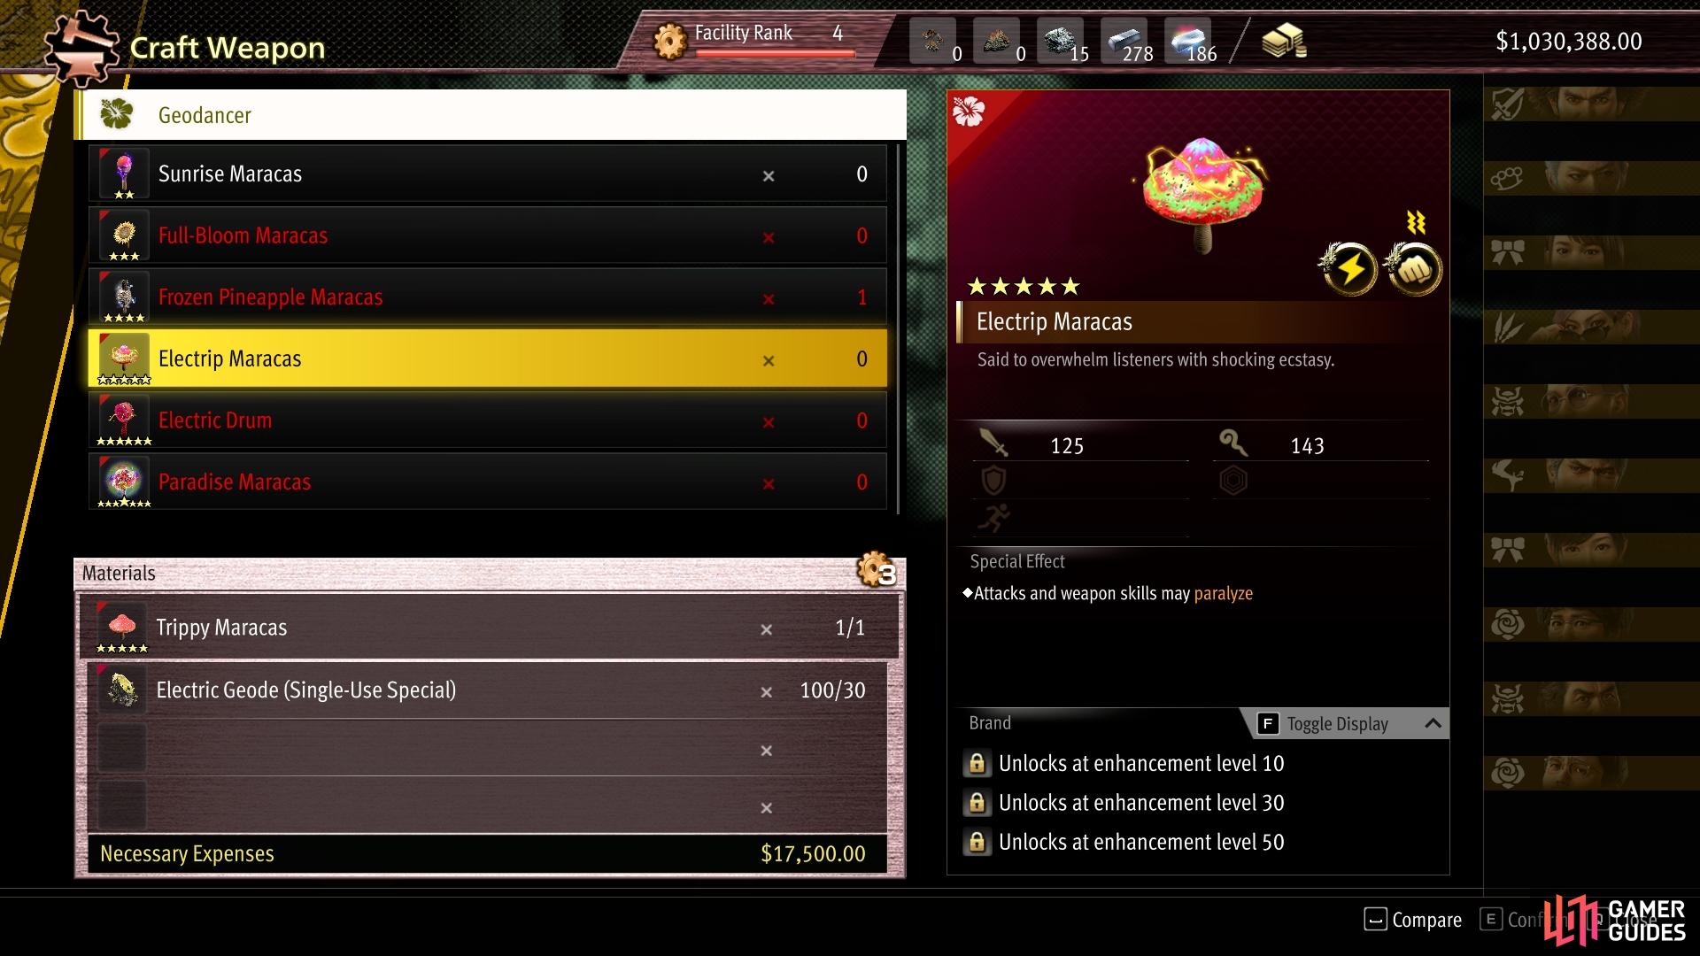Click the Facility Rank gear icon
Image resolution: width=1700 pixels, height=956 pixels.
670,41
